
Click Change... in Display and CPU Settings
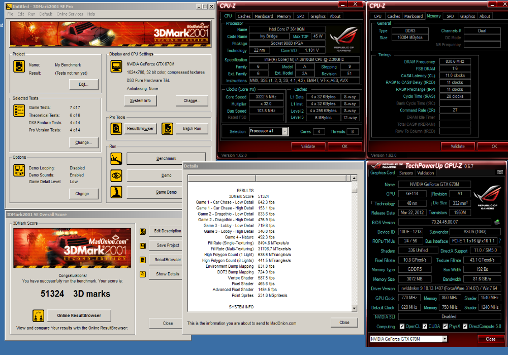tap(192, 100)
